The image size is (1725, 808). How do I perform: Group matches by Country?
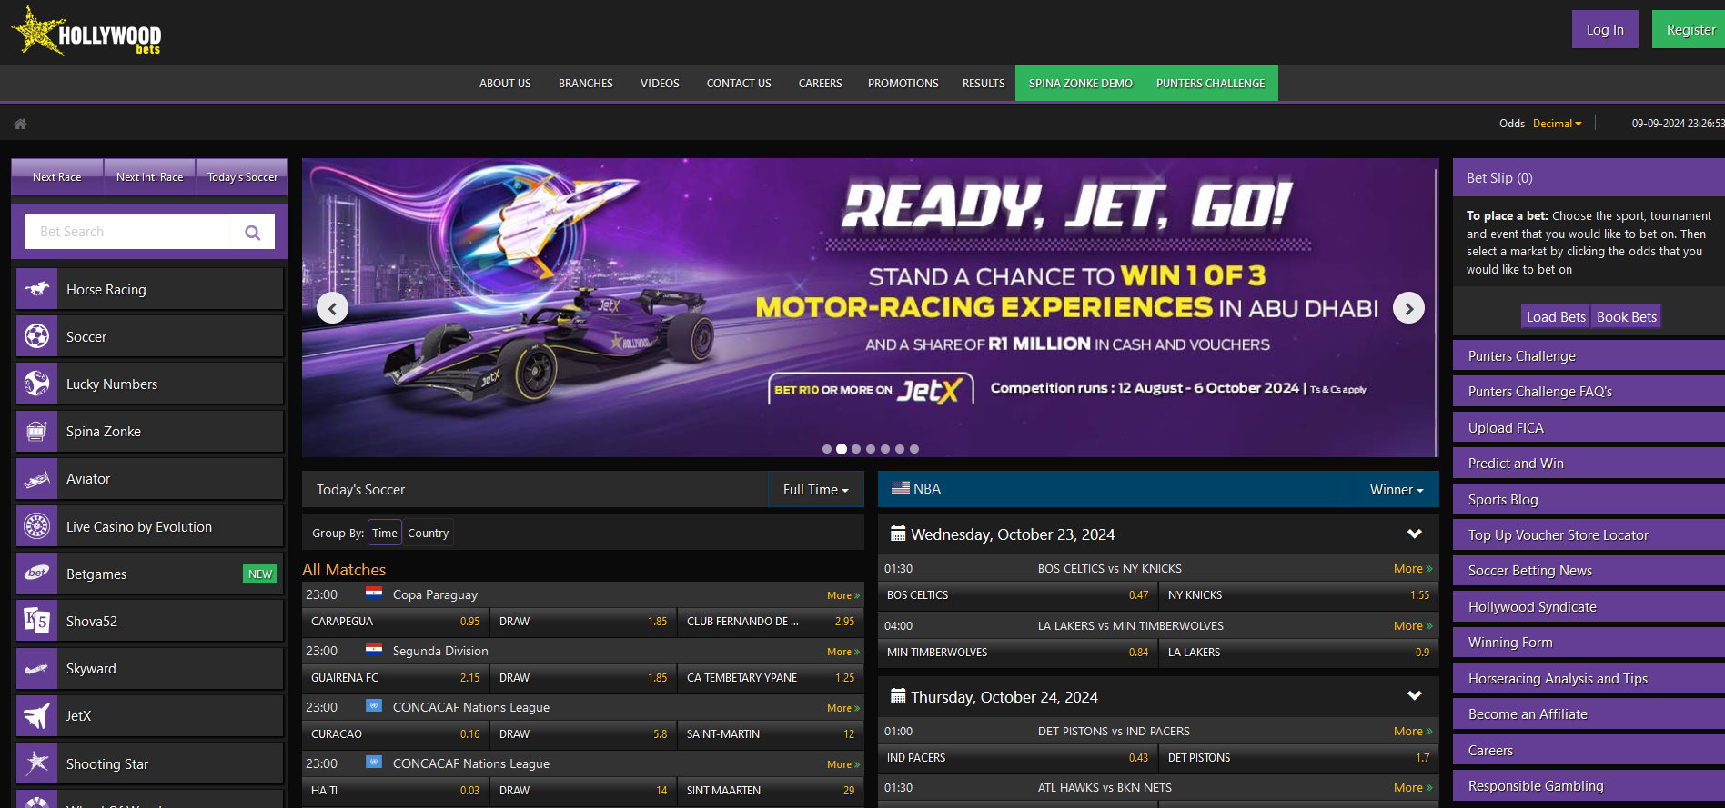428,534
